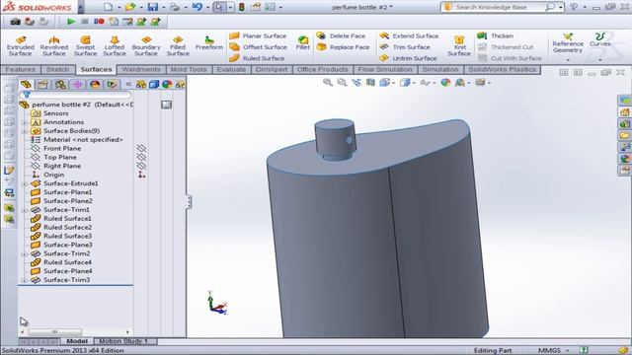Viewport: 632px width, 355px height.
Task: Switch to the Mold Tools tab
Action: pyautogui.click(x=189, y=69)
